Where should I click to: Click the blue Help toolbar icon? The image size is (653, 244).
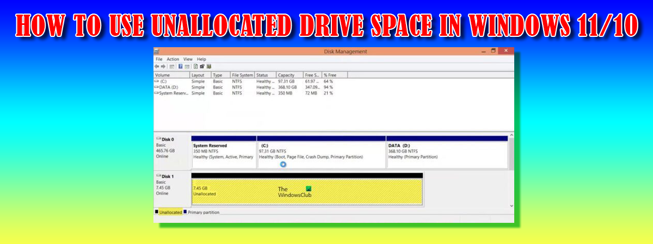point(180,66)
